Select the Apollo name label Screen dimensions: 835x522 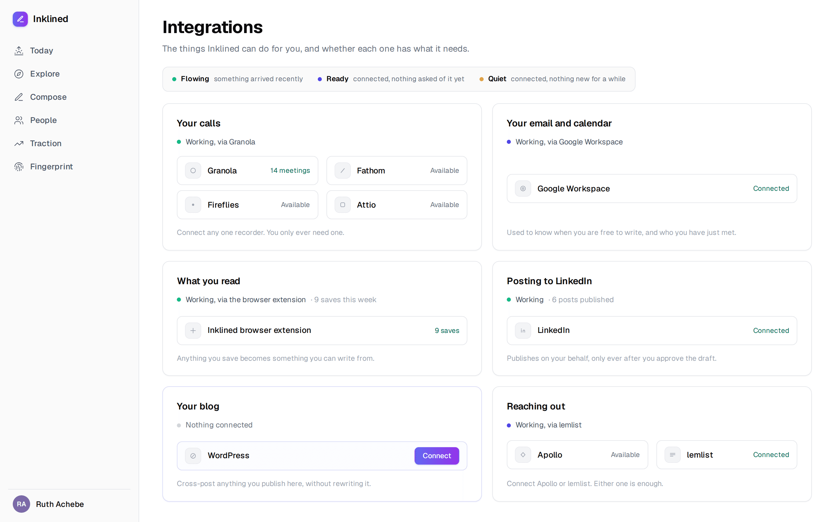(x=550, y=455)
